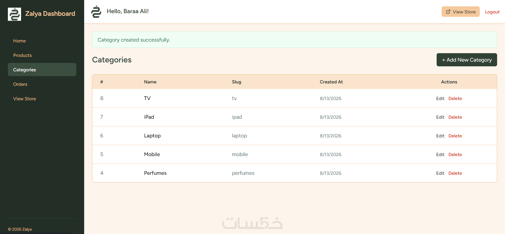Edit the iPad category
Screen dimensions: 505x234
tap(440, 117)
